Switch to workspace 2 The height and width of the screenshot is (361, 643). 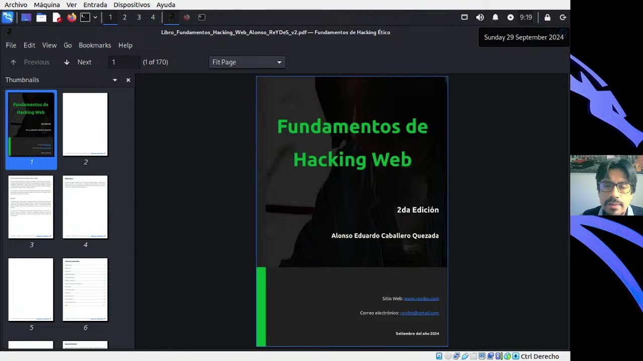(125, 17)
